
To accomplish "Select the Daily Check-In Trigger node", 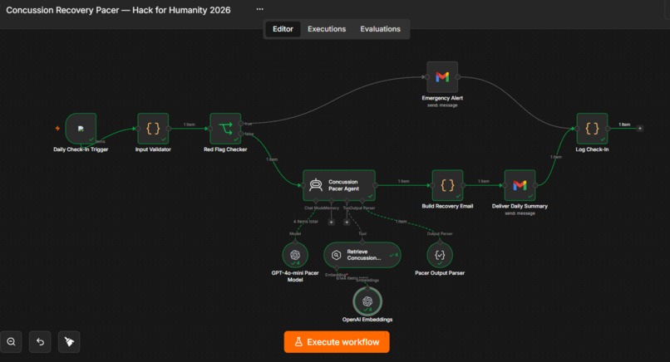I will (81, 129).
